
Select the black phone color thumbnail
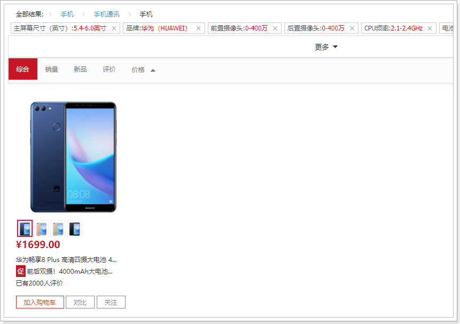coord(74,229)
